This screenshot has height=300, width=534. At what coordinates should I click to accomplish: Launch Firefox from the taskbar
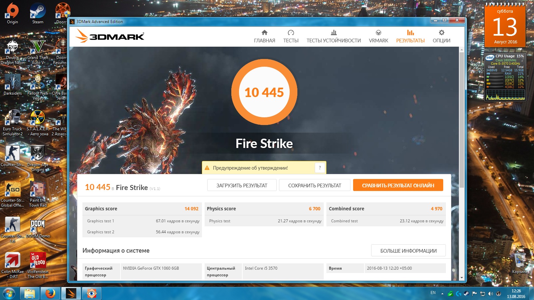click(50, 293)
